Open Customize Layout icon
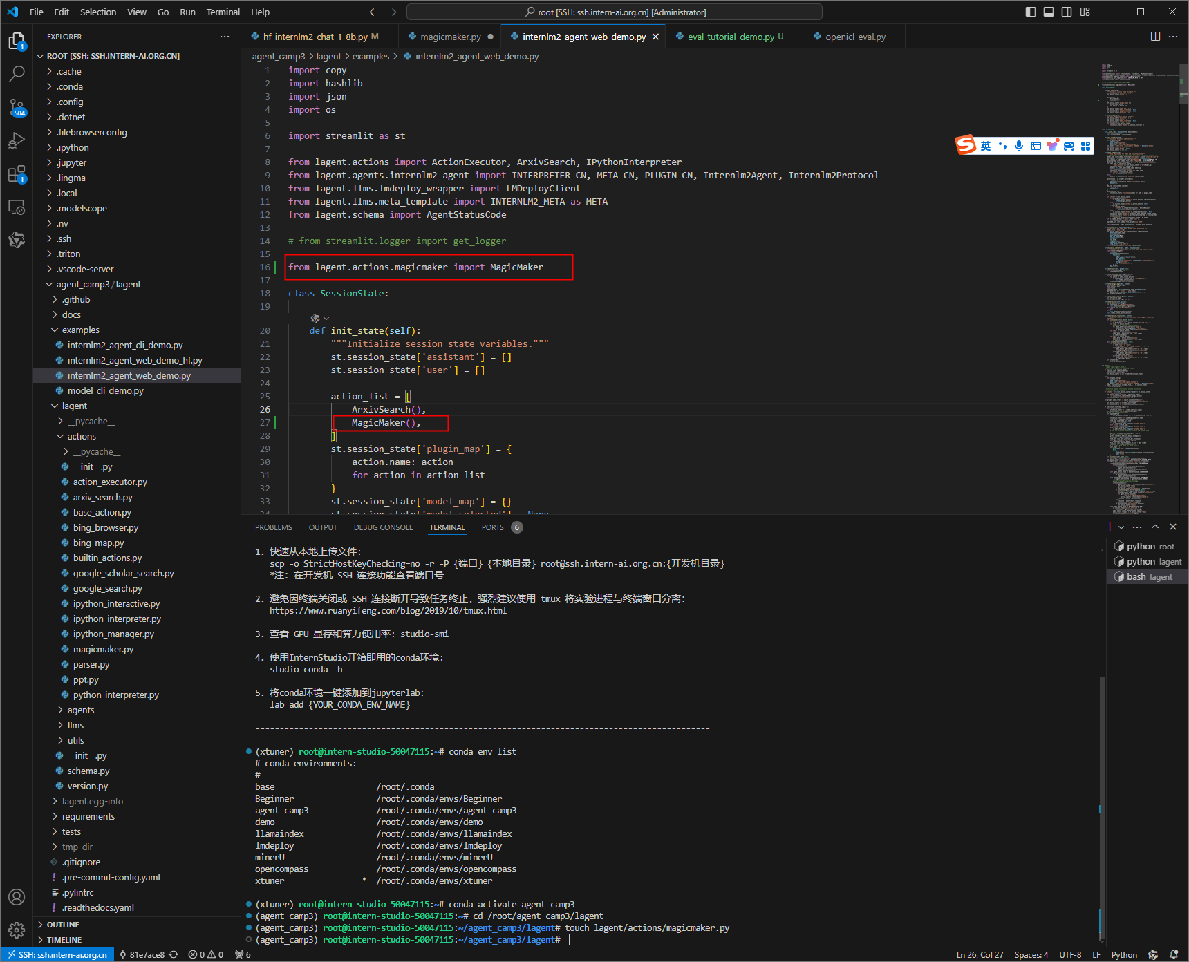 point(1085,12)
